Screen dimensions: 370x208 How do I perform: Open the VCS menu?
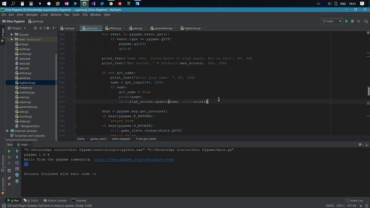click(x=85, y=14)
